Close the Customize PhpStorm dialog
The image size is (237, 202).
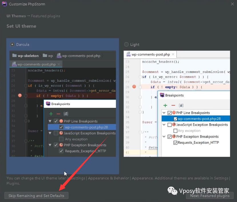[232, 4]
